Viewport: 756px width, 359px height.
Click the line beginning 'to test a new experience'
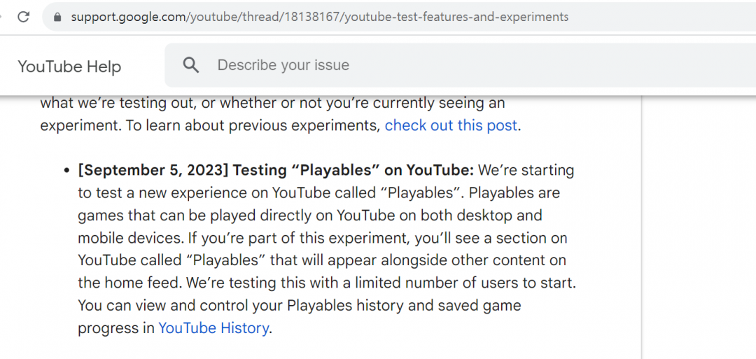point(318,193)
